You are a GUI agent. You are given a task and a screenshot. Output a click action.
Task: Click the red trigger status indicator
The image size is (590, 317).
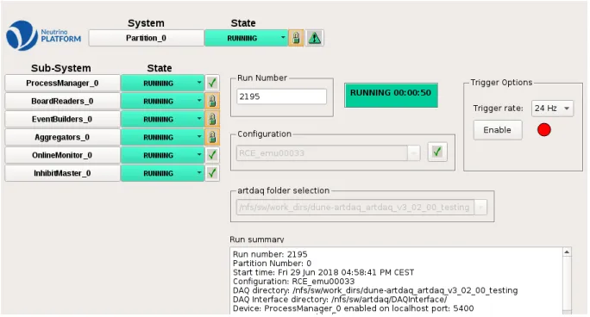[544, 130]
